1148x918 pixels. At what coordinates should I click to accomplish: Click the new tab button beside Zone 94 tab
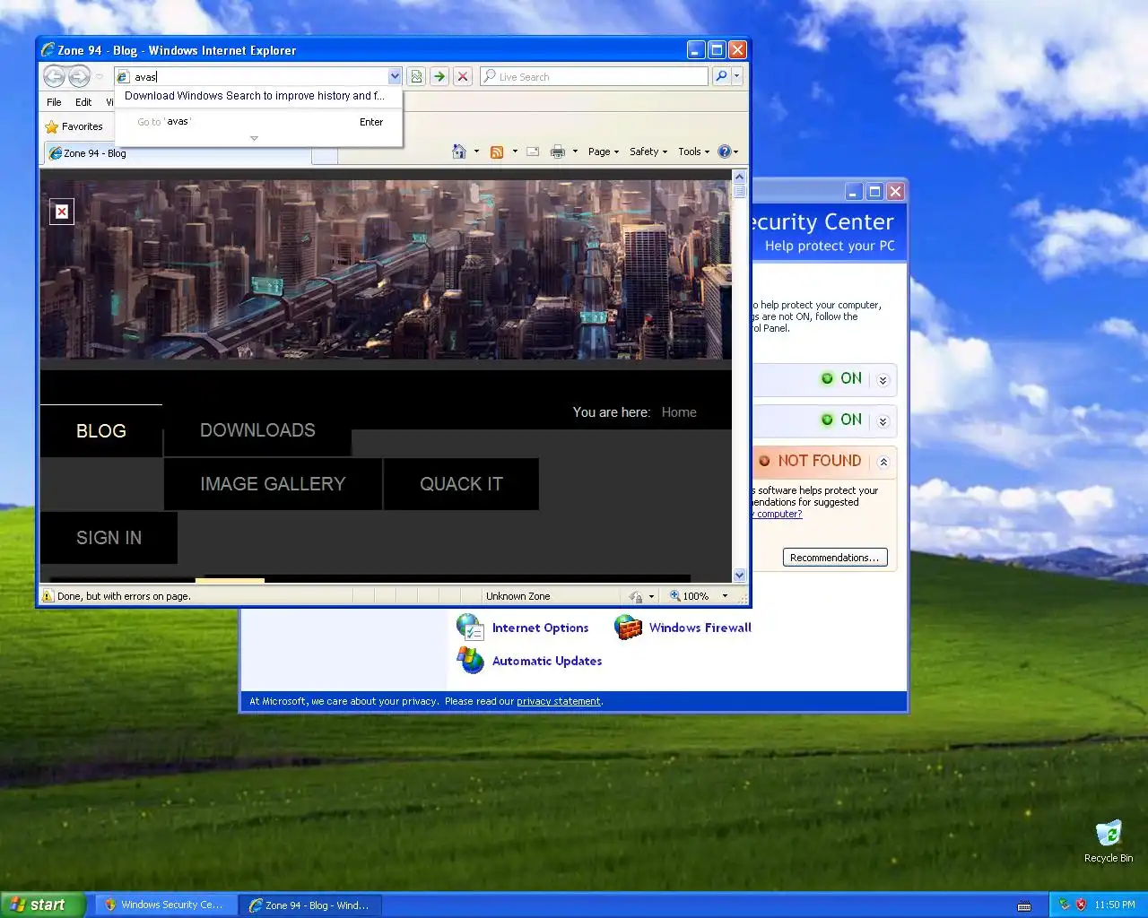pos(325,157)
